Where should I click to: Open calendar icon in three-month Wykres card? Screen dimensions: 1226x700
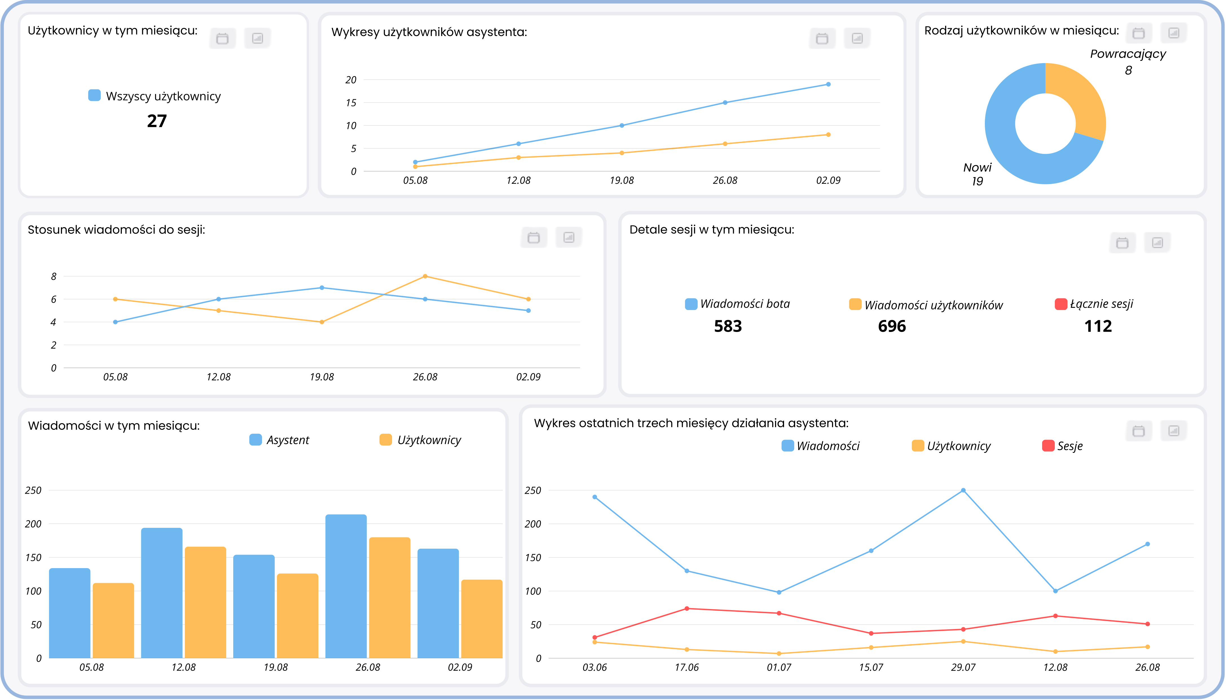(1138, 431)
